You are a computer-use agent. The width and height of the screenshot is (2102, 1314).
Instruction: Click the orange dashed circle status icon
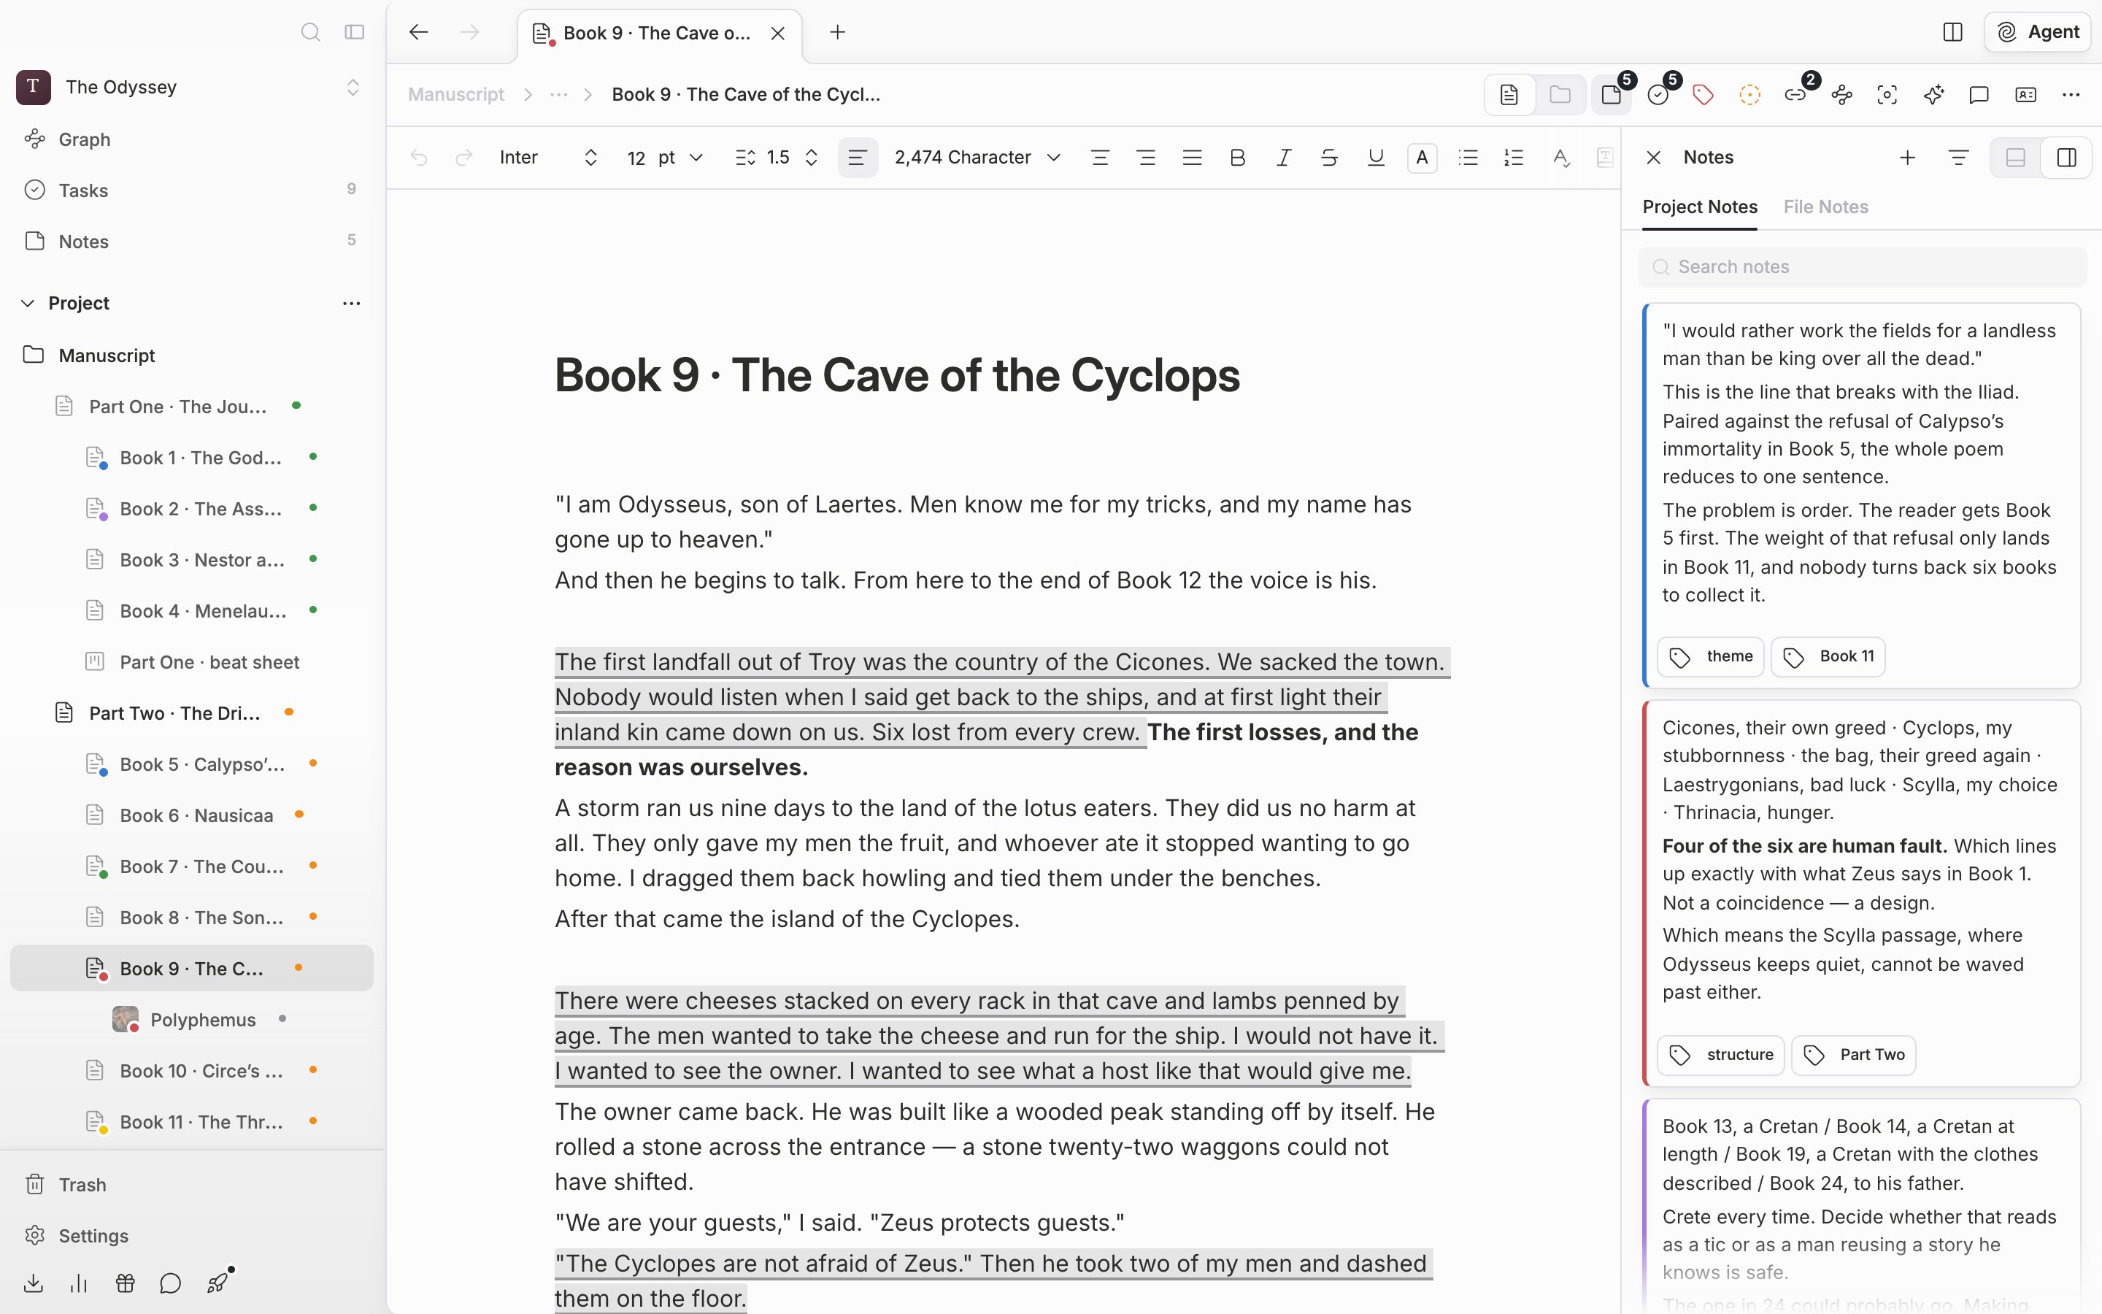pyautogui.click(x=1749, y=95)
